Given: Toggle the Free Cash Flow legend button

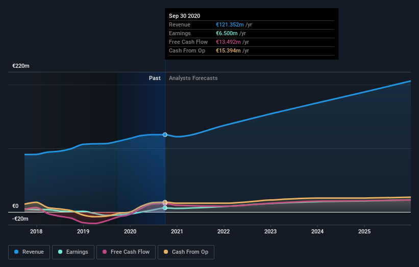Looking at the screenshot, I should pyautogui.click(x=126, y=252).
